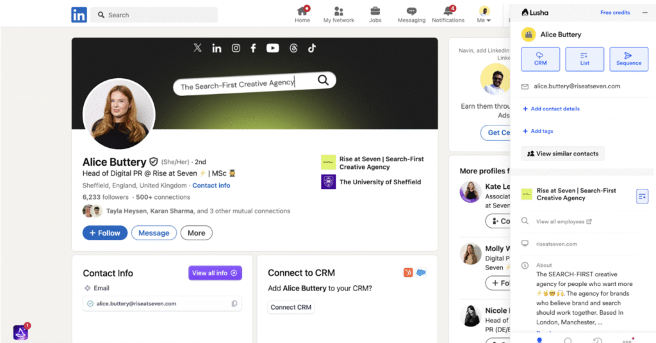View Notifications
The width and height of the screenshot is (656, 343).
pos(448,15)
